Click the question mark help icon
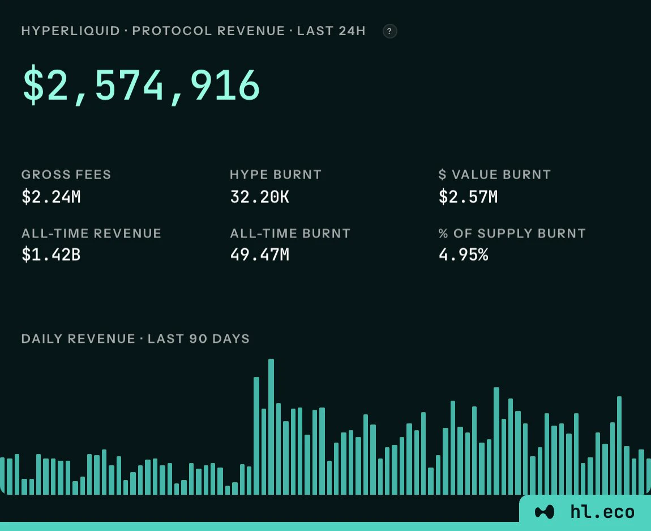Image resolution: width=651 pixels, height=531 pixels. 389,31
